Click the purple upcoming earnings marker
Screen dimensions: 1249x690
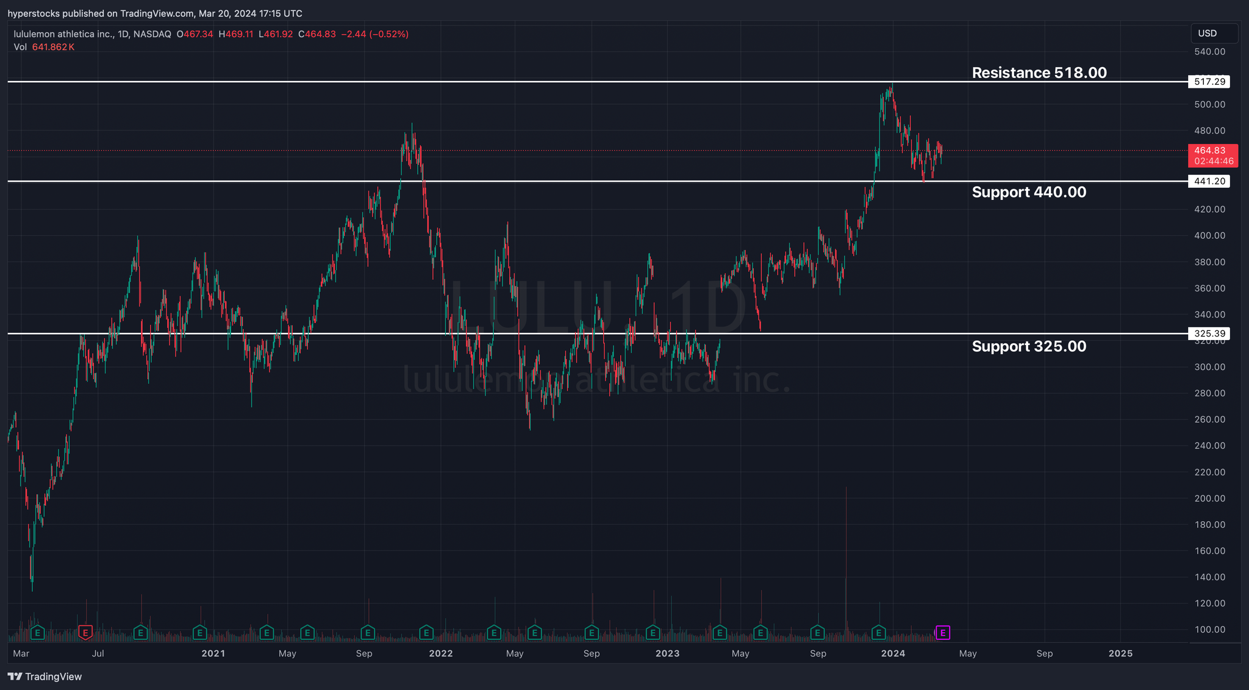click(x=943, y=633)
